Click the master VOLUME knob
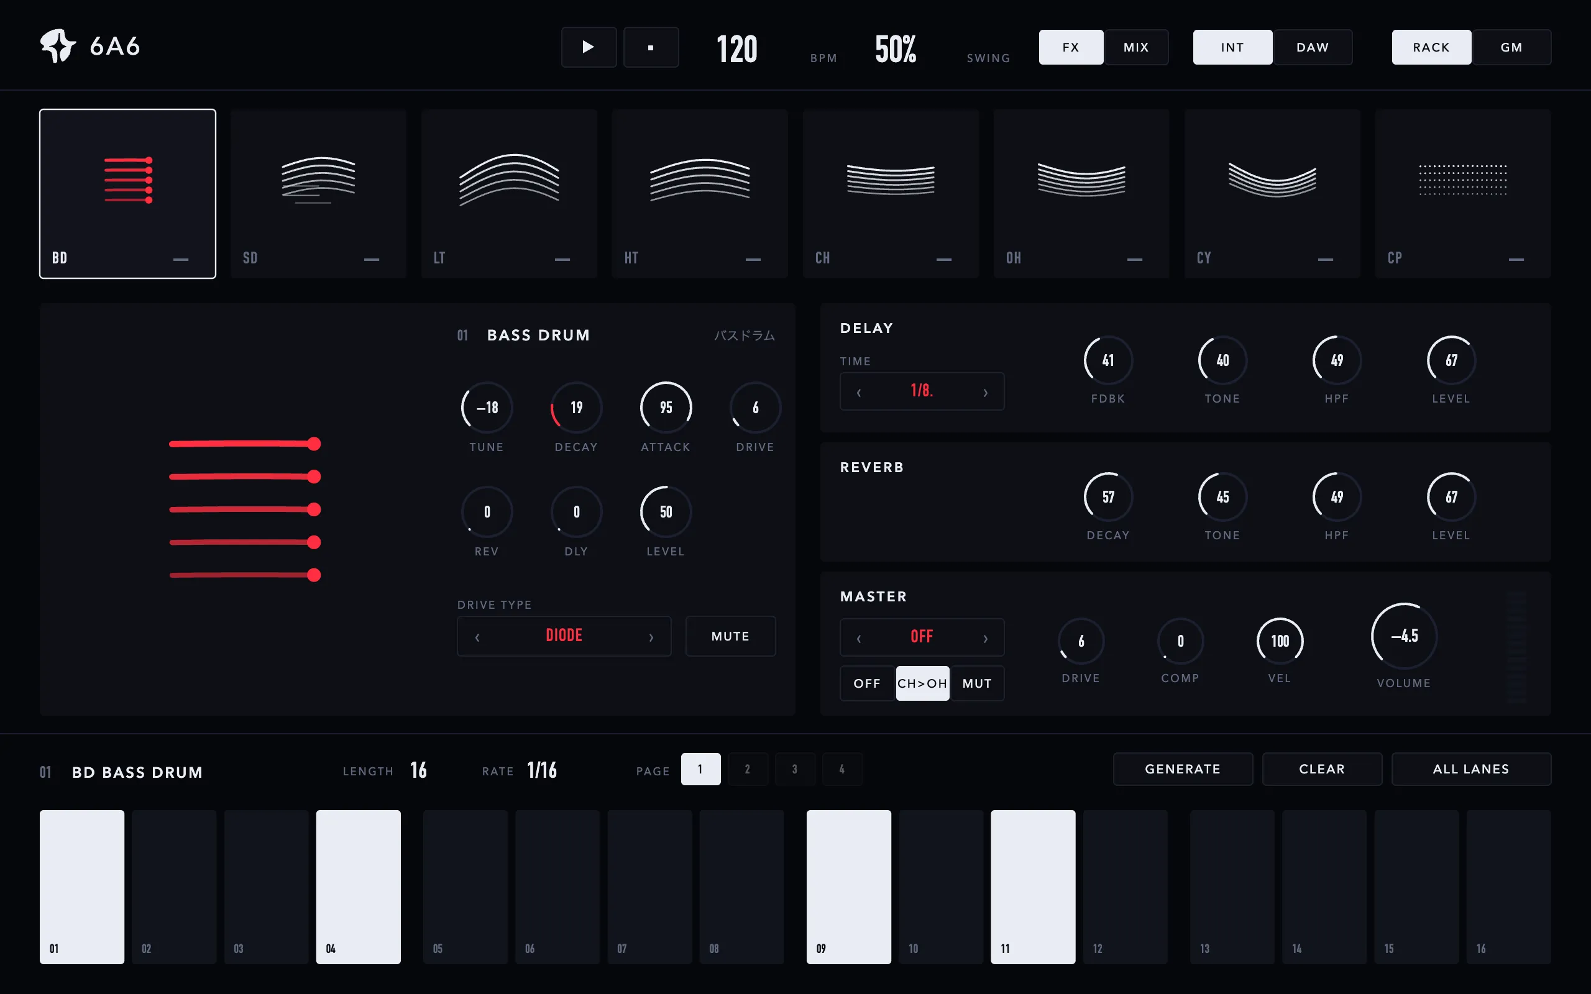This screenshot has width=1591, height=994. [1405, 636]
